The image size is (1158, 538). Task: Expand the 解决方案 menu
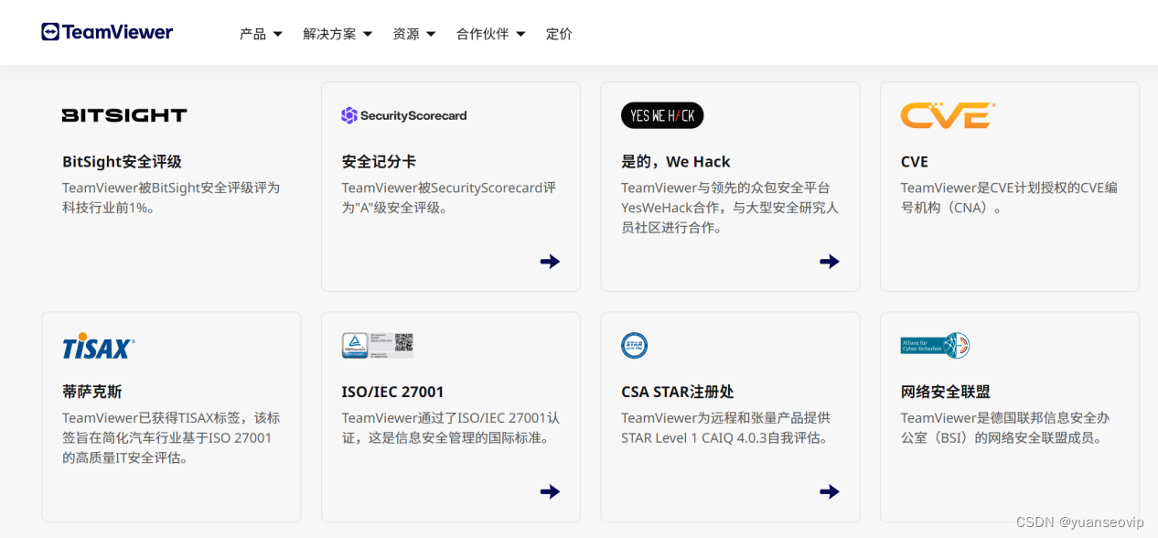pos(338,34)
